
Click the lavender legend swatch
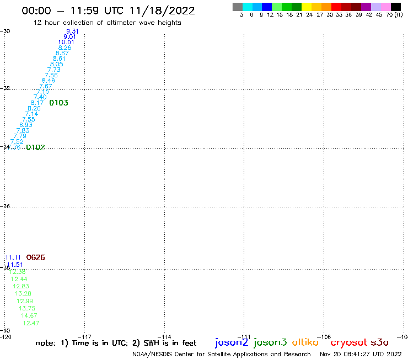[x=375, y=7]
